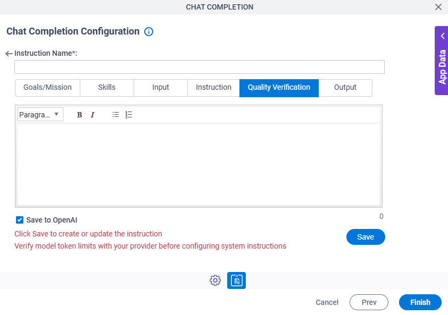Apply italic formatting in the editor
The image size is (448, 315).
92,115
